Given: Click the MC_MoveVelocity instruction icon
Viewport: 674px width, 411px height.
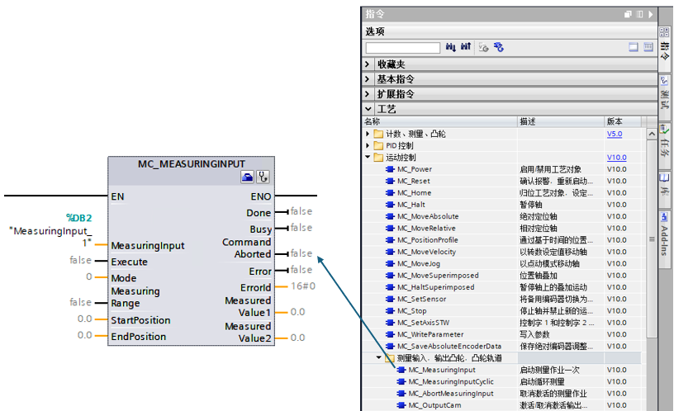Looking at the screenshot, I should (x=390, y=252).
